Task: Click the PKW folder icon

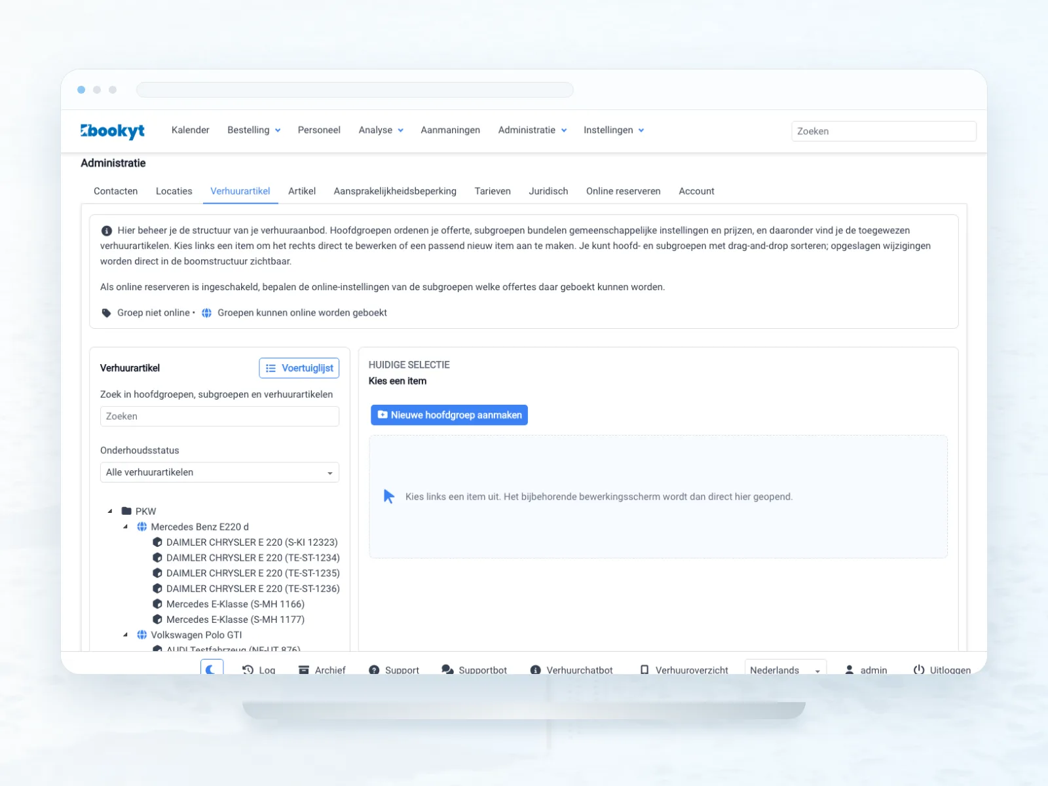Action: pyautogui.click(x=127, y=511)
